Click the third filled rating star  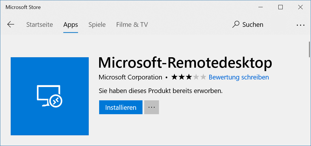click(189, 77)
